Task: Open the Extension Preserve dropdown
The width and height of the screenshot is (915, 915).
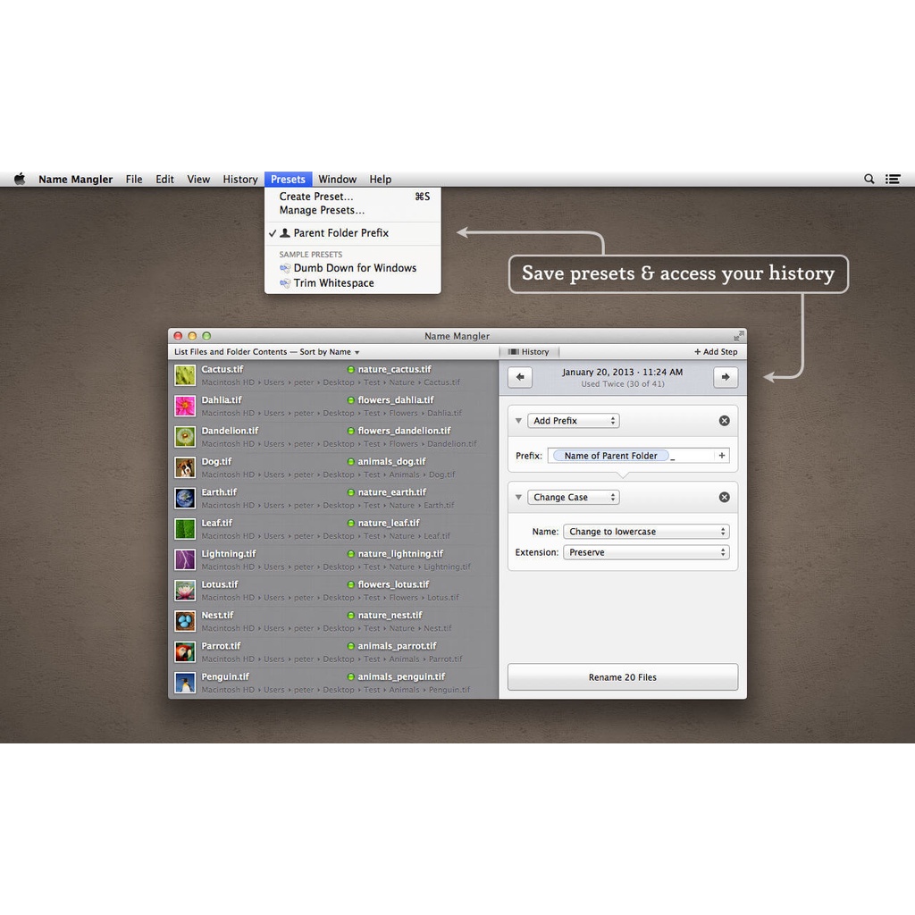Action: pyautogui.click(x=646, y=553)
